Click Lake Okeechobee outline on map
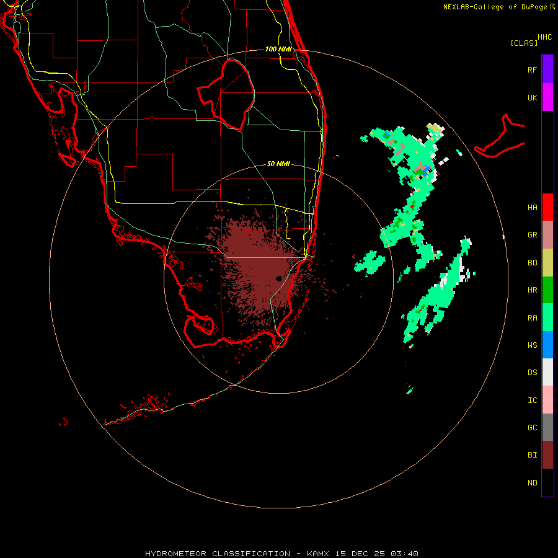 coord(226,94)
